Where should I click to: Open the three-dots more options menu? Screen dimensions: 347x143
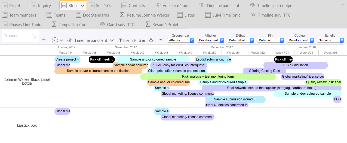click(160, 40)
